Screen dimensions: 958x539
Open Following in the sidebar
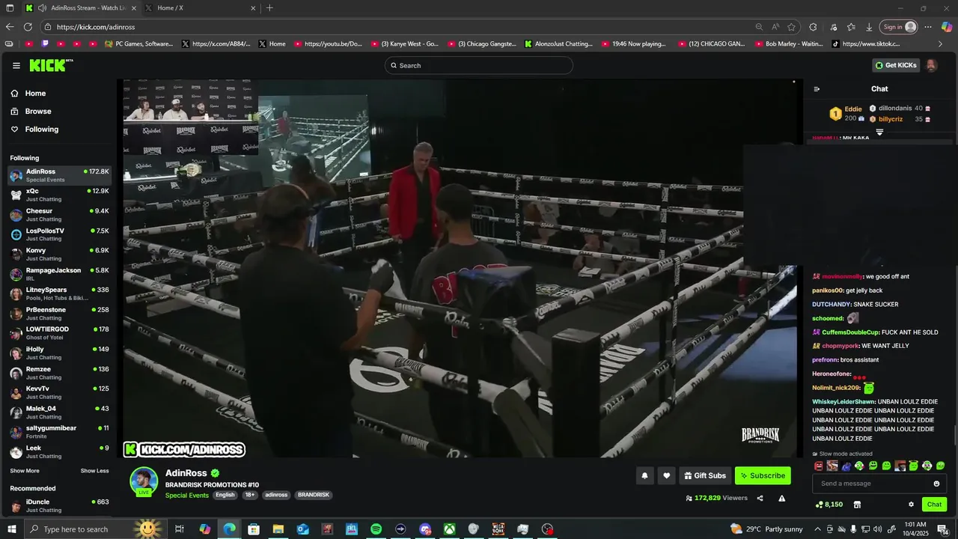coord(34,130)
